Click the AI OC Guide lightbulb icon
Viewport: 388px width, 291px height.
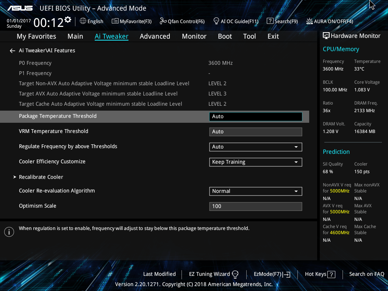(x=216, y=21)
